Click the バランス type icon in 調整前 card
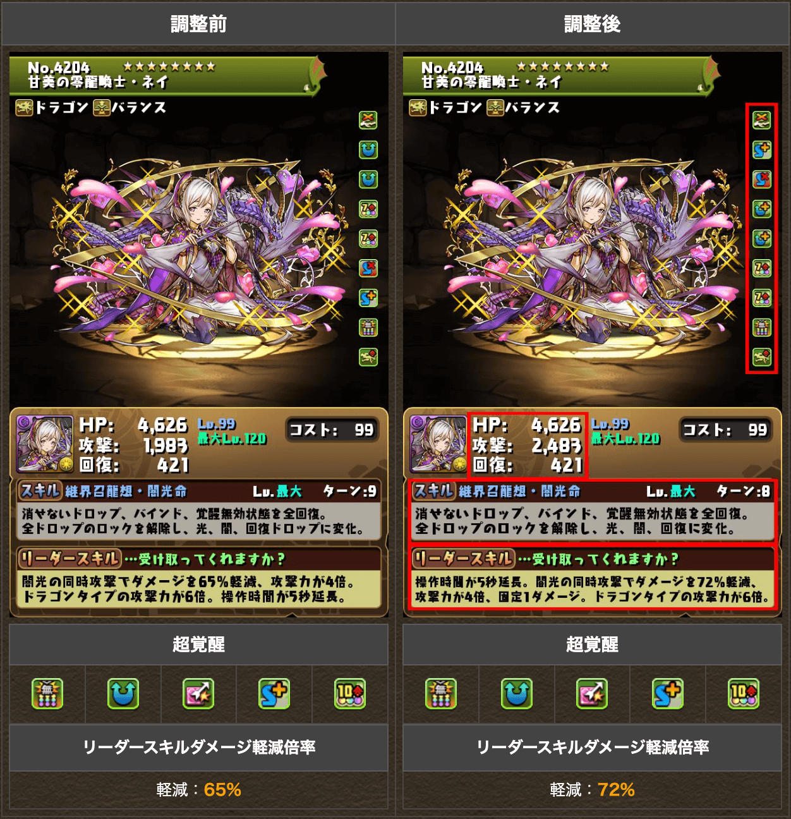 pos(101,108)
